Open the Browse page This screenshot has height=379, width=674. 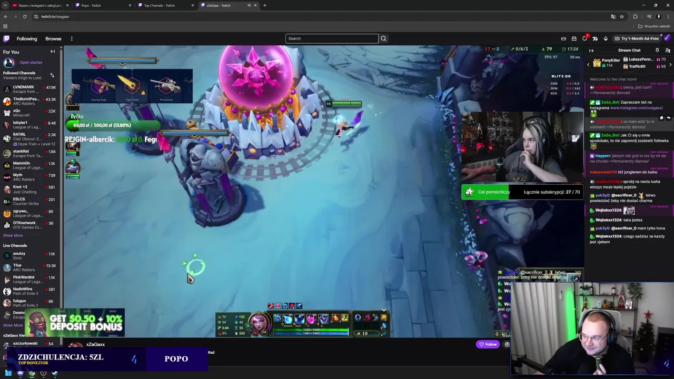[x=53, y=38]
